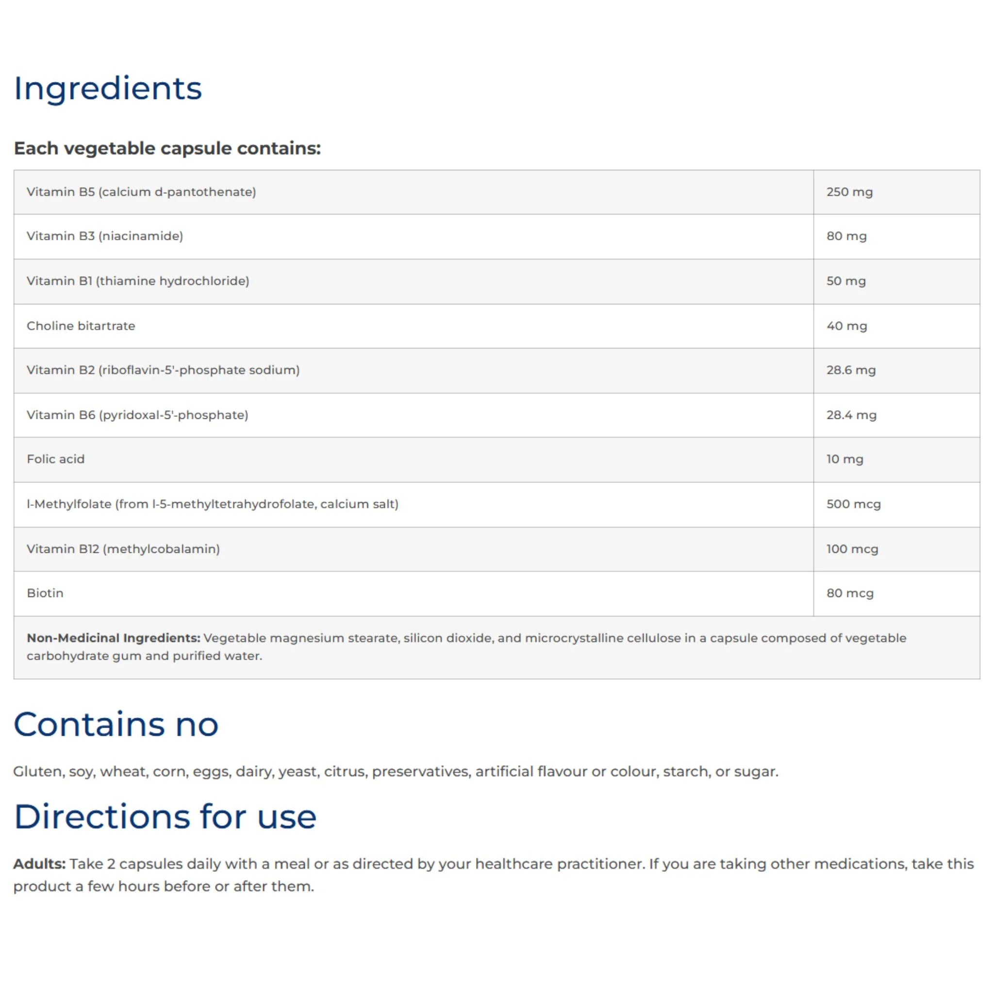
Task: Select the Choline bitartrate row
Action: (x=497, y=326)
